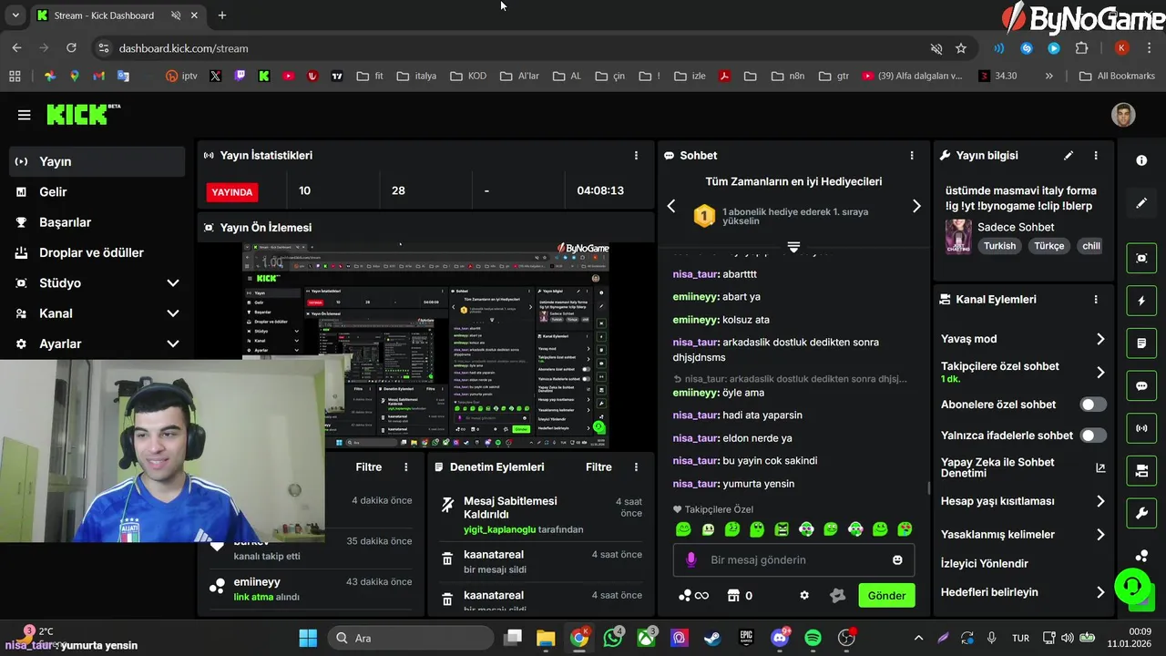Open Yapay Zeka ile Sohbet Denetimi link

pos(1023,467)
